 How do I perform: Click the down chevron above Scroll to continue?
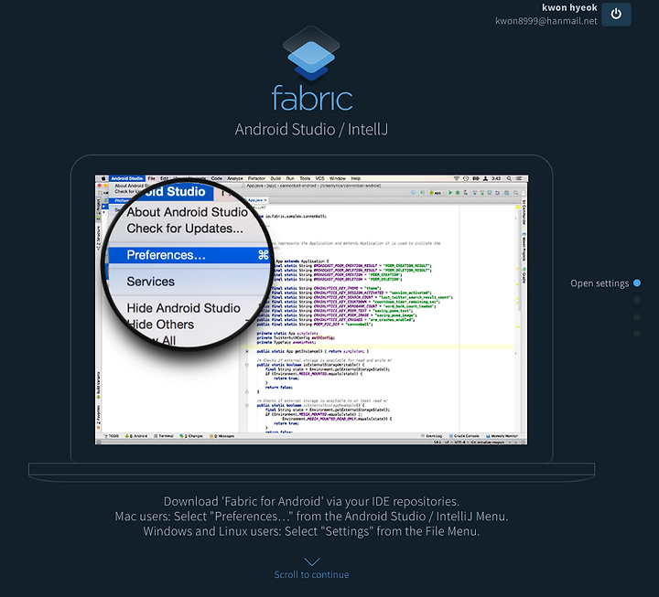[311, 561]
